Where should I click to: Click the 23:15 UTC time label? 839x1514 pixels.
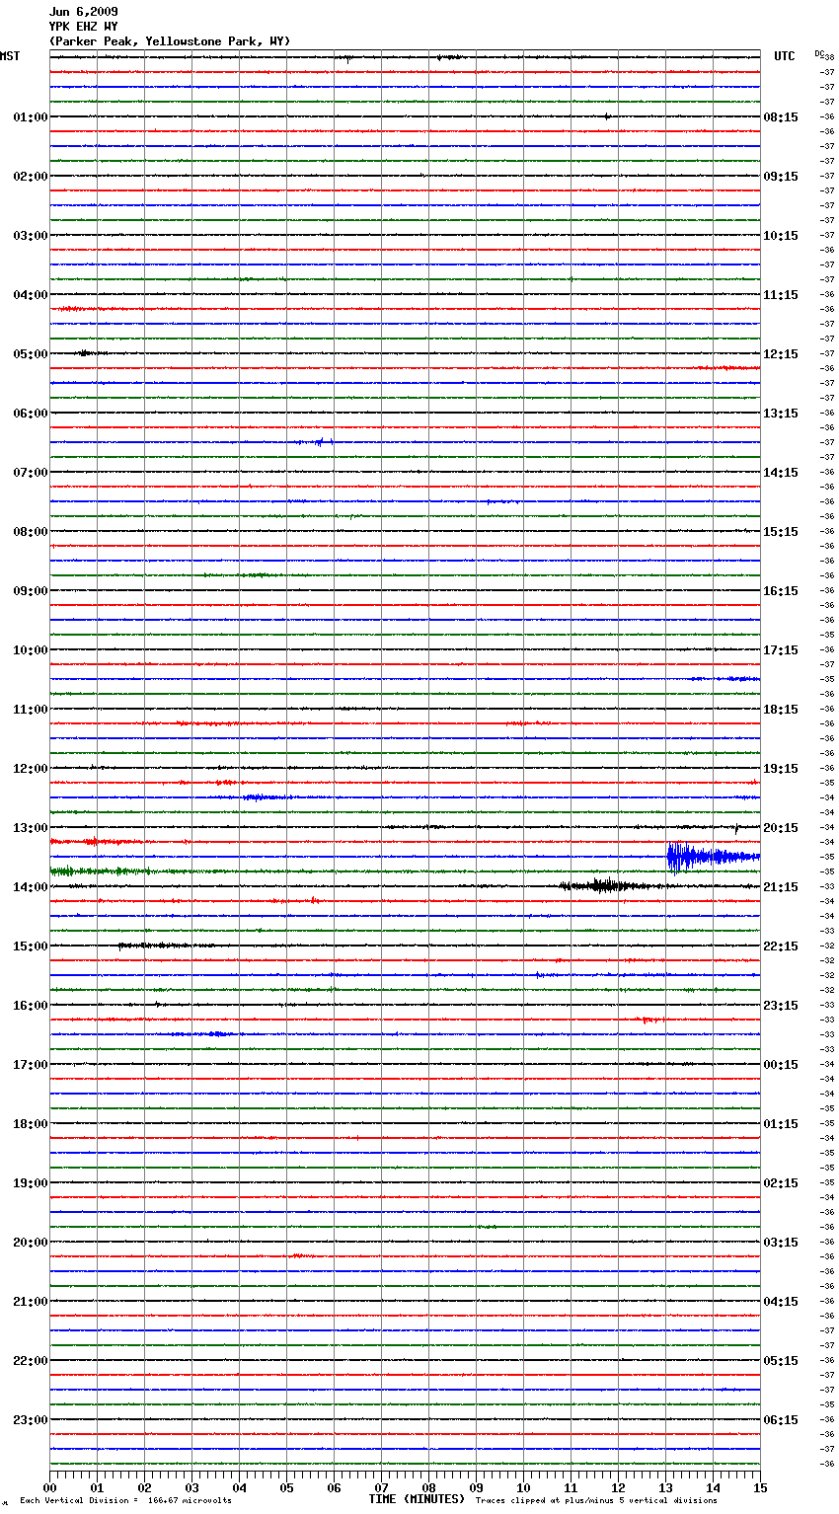click(781, 1006)
